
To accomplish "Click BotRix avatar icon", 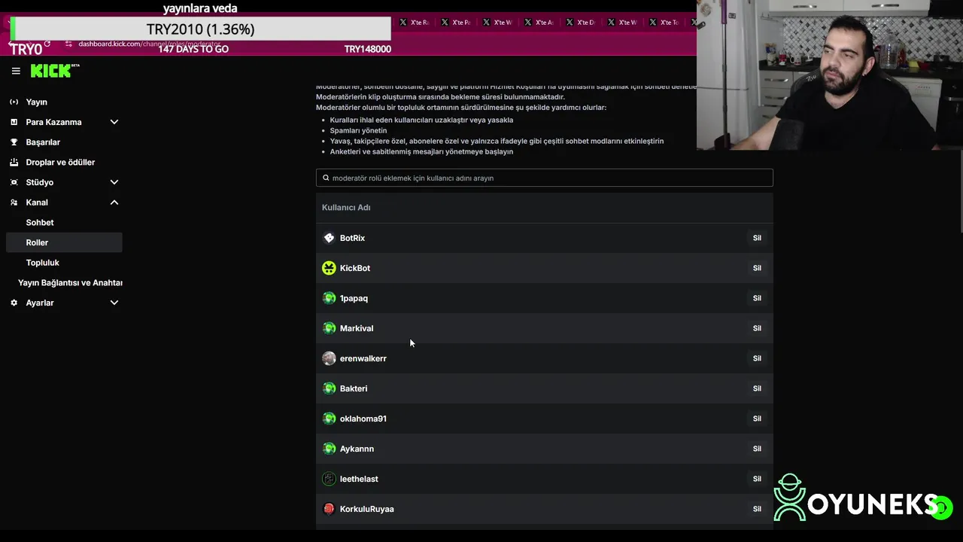I will (329, 238).
